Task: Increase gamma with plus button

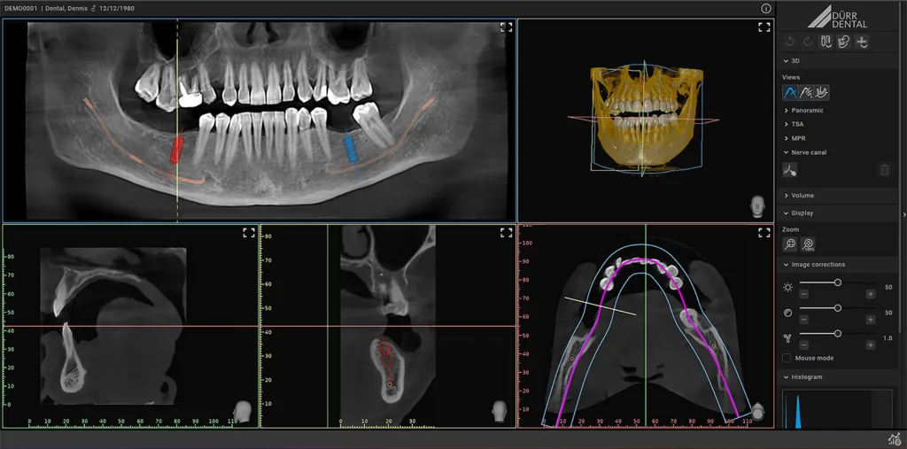Action: click(x=870, y=344)
